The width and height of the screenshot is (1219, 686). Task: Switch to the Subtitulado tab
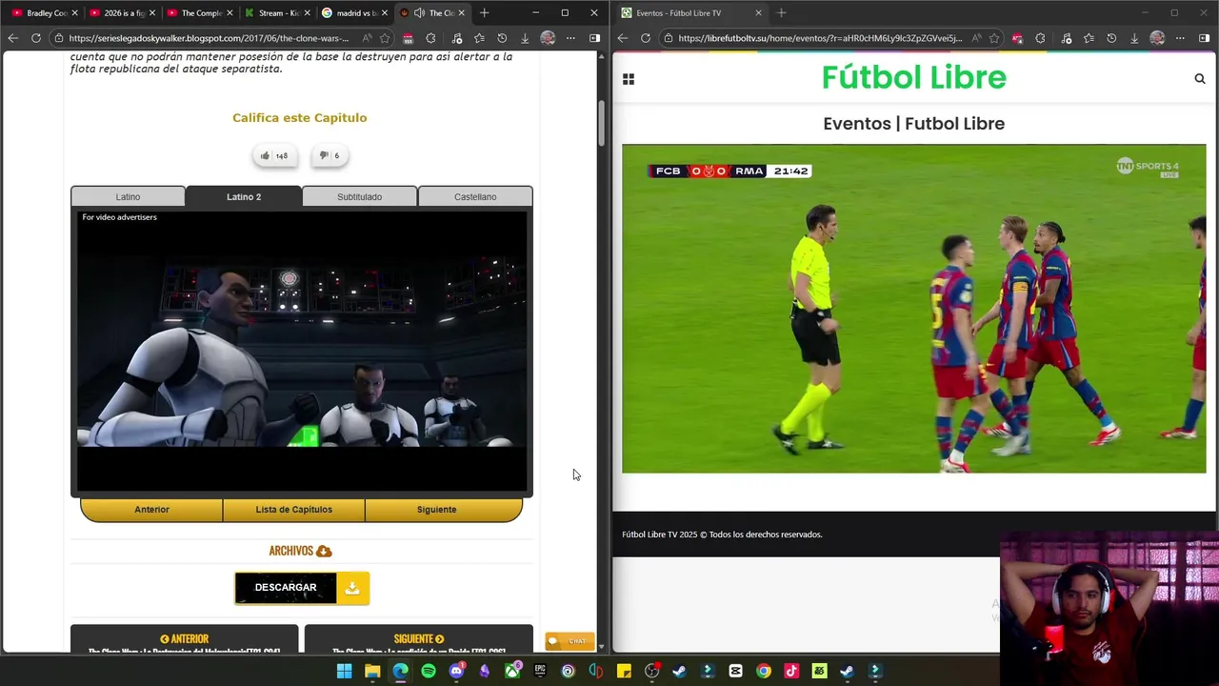(359, 196)
